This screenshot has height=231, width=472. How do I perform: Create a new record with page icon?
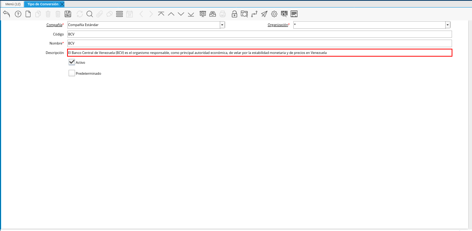pyautogui.click(x=28, y=14)
